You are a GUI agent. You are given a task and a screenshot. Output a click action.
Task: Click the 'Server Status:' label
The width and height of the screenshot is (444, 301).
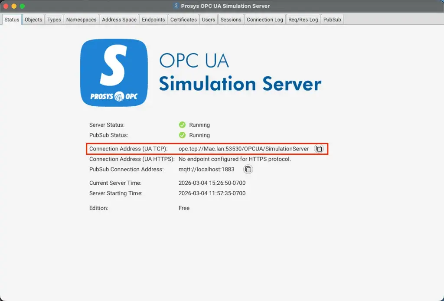[107, 125]
